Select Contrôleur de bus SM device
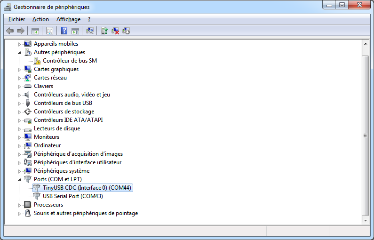Screen dimensions: 374x240 coord(70,61)
